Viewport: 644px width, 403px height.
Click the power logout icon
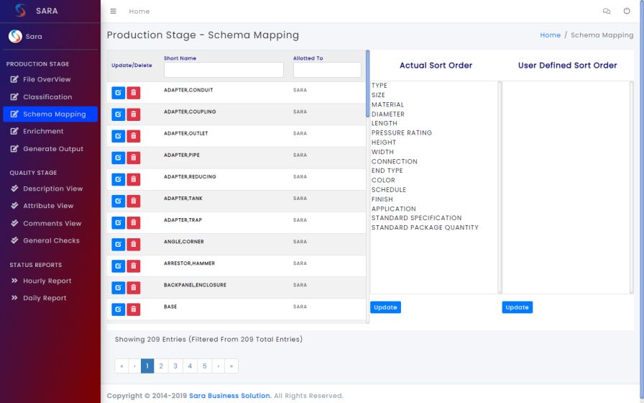click(626, 11)
